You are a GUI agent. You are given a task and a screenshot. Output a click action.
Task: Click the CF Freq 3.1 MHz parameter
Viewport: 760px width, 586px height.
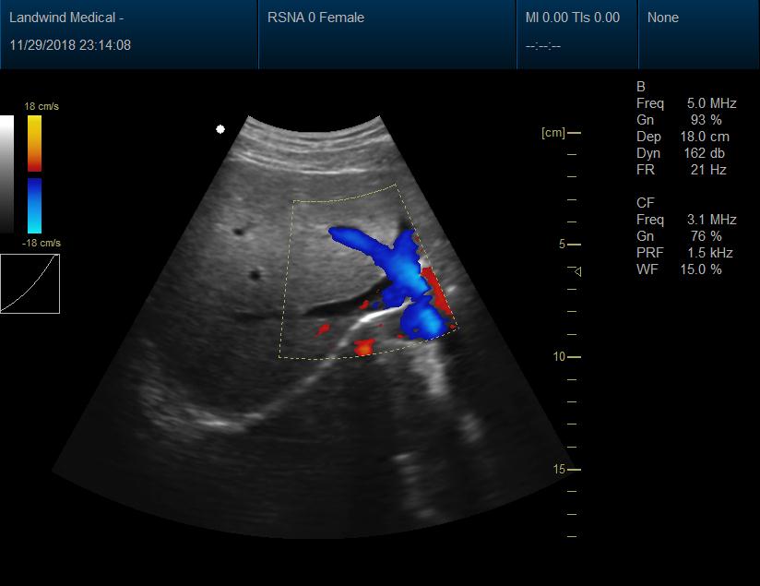pos(686,220)
